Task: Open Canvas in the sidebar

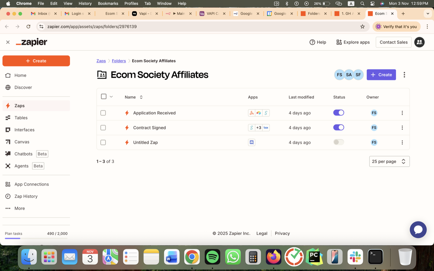Action: pyautogui.click(x=36, y=142)
